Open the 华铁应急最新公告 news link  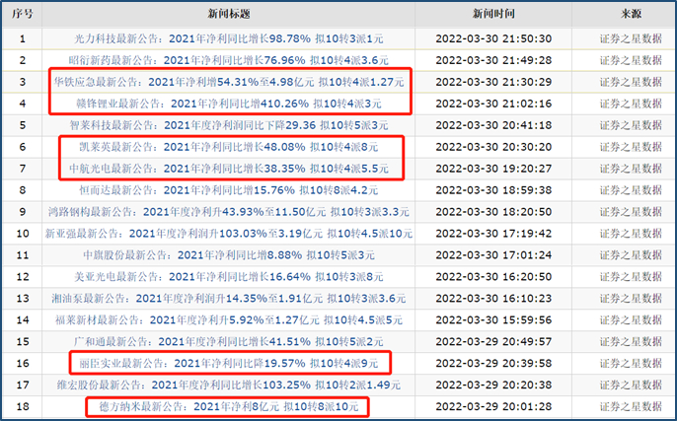pyautogui.click(x=229, y=82)
